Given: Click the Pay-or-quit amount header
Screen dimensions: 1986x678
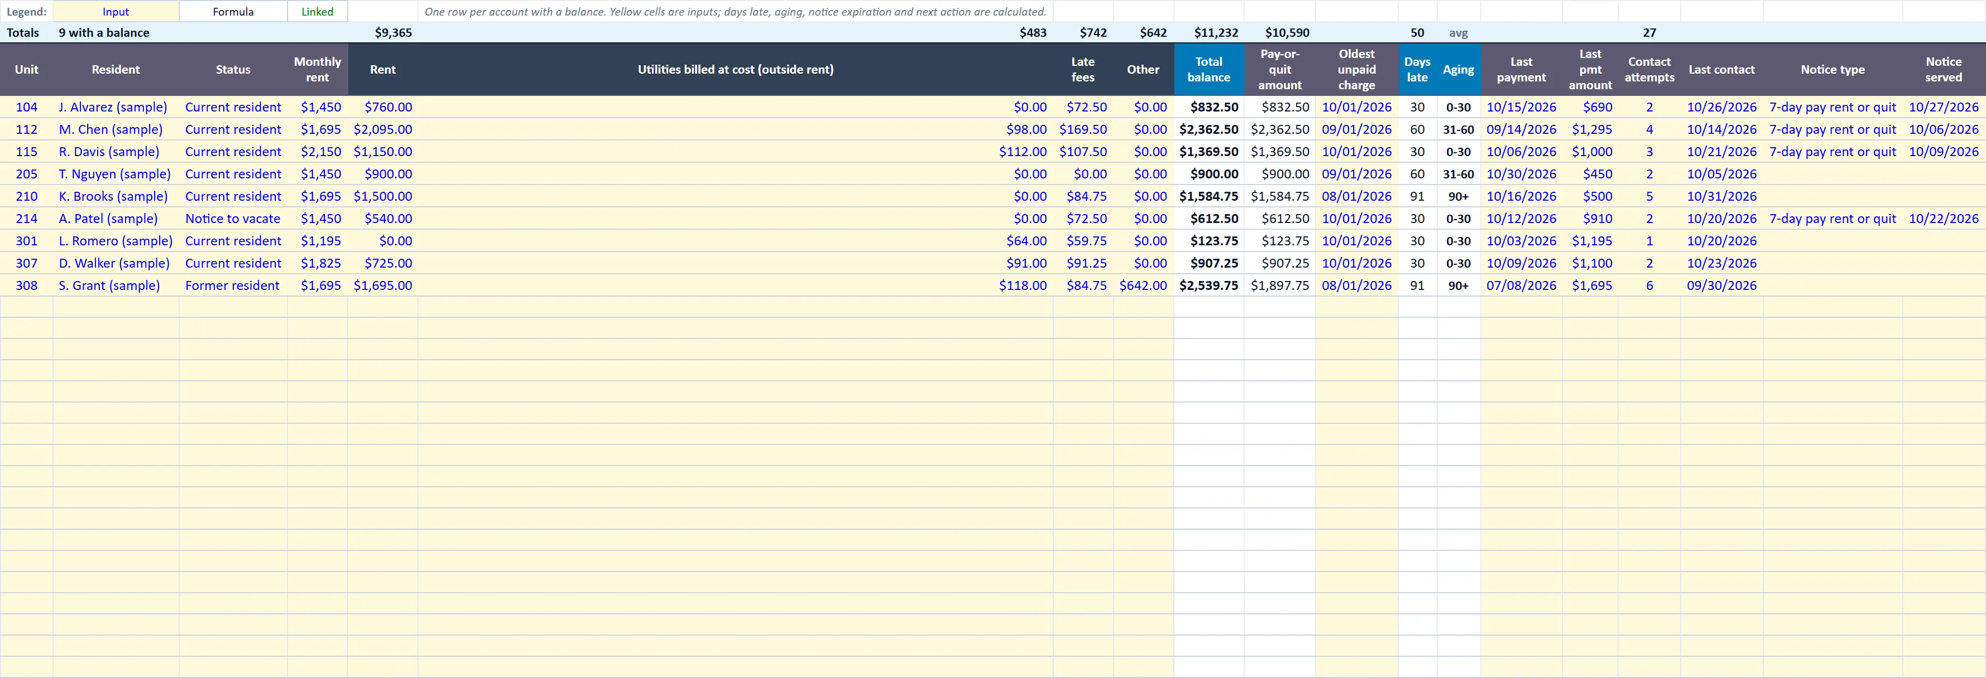Looking at the screenshot, I should pyautogui.click(x=1280, y=69).
